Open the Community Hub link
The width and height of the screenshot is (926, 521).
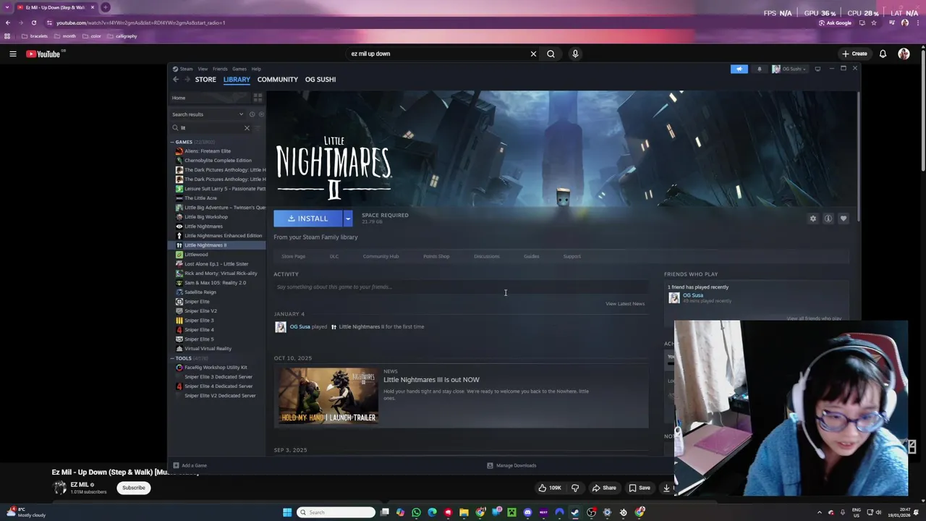(381, 256)
